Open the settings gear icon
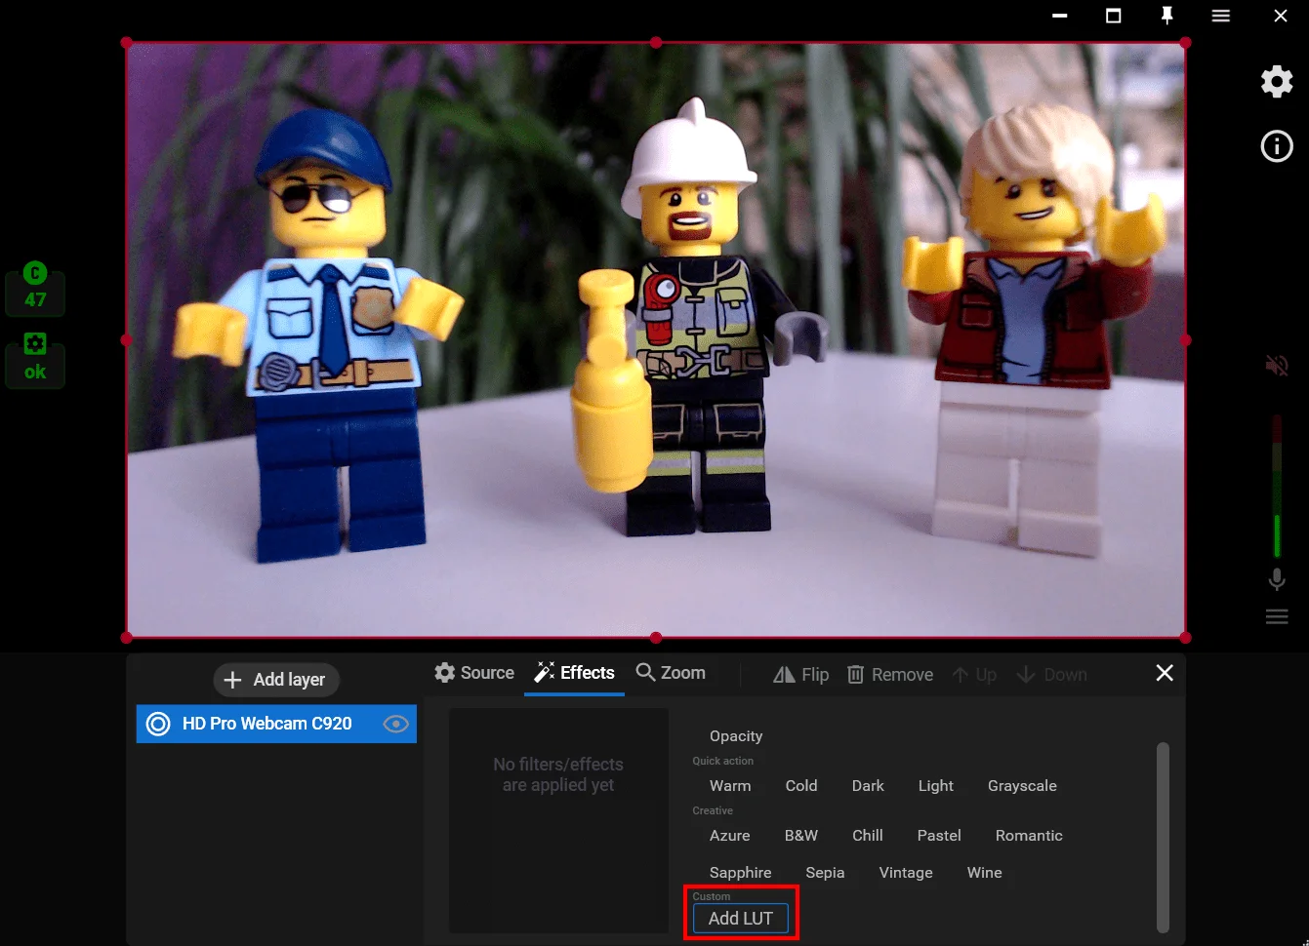The height and width of the screenshot is (946, 1309). pyautogui.click(x=1277, y=82)
